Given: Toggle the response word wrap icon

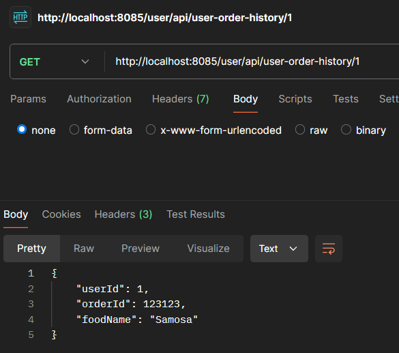Looking at the screenshot, I should click(x=329, y=249).
